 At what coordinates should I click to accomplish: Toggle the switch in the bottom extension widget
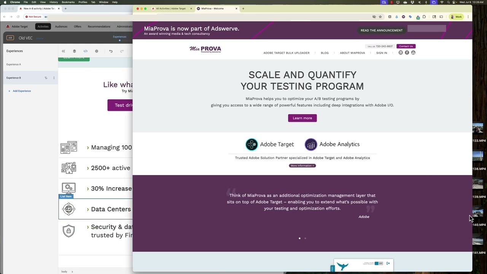tap(379, 263)
